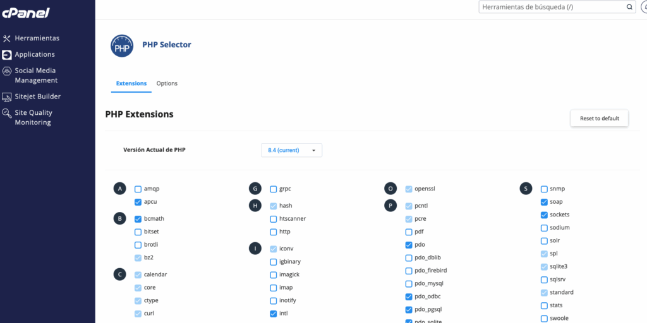Click the Sitejet Builder icon
647x323 pixels.
(6, 97)
